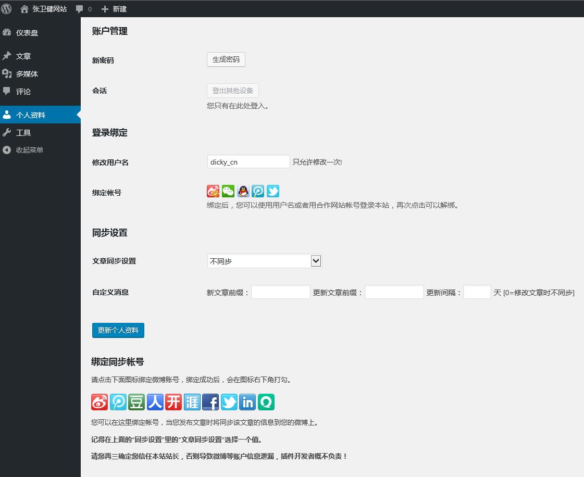
Task: Bind Sina Weibo sync account icon
Action: pos(100,402)
